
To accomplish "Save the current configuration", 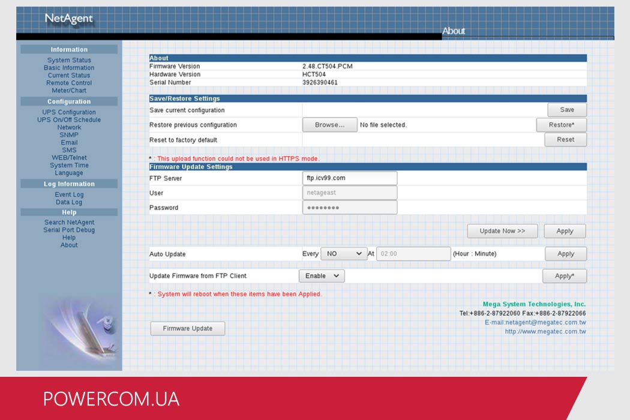I will 567,110.
